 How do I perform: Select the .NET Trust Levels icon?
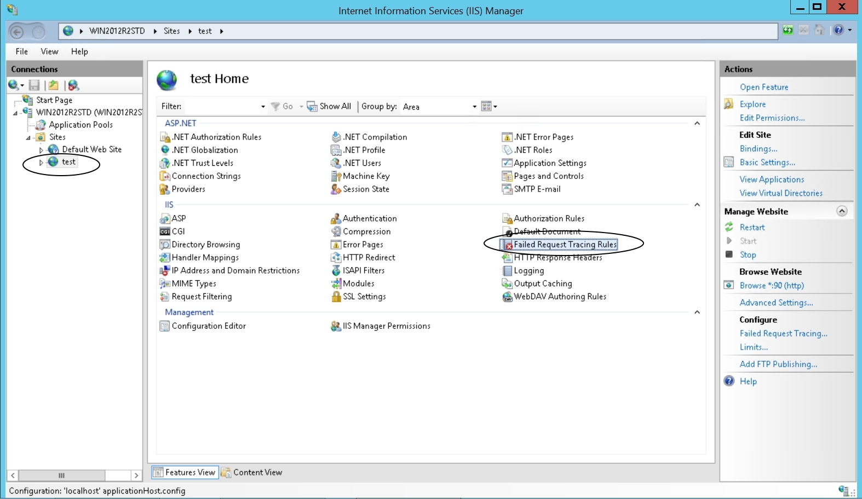point(165,163)
